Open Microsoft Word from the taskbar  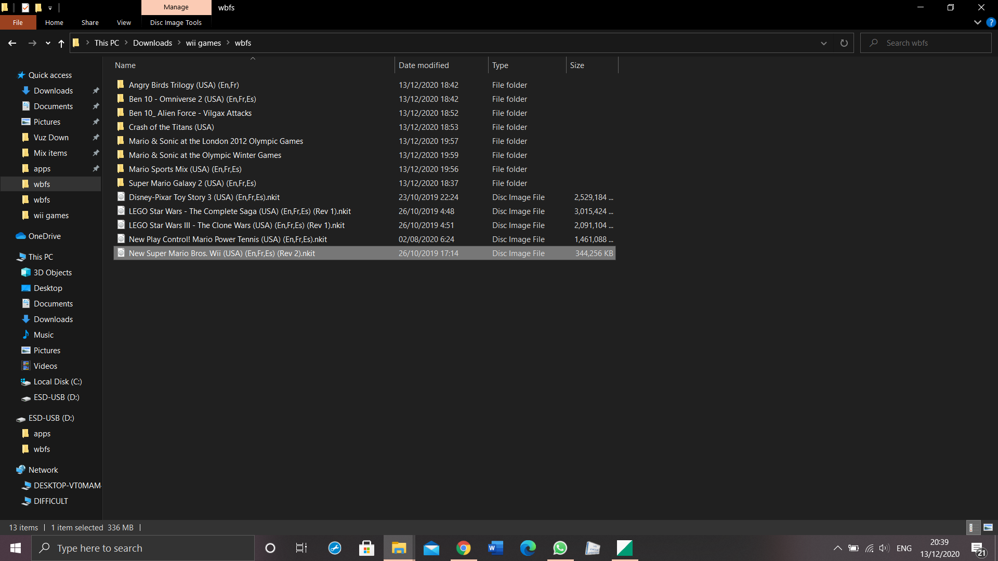pos(496,548)
